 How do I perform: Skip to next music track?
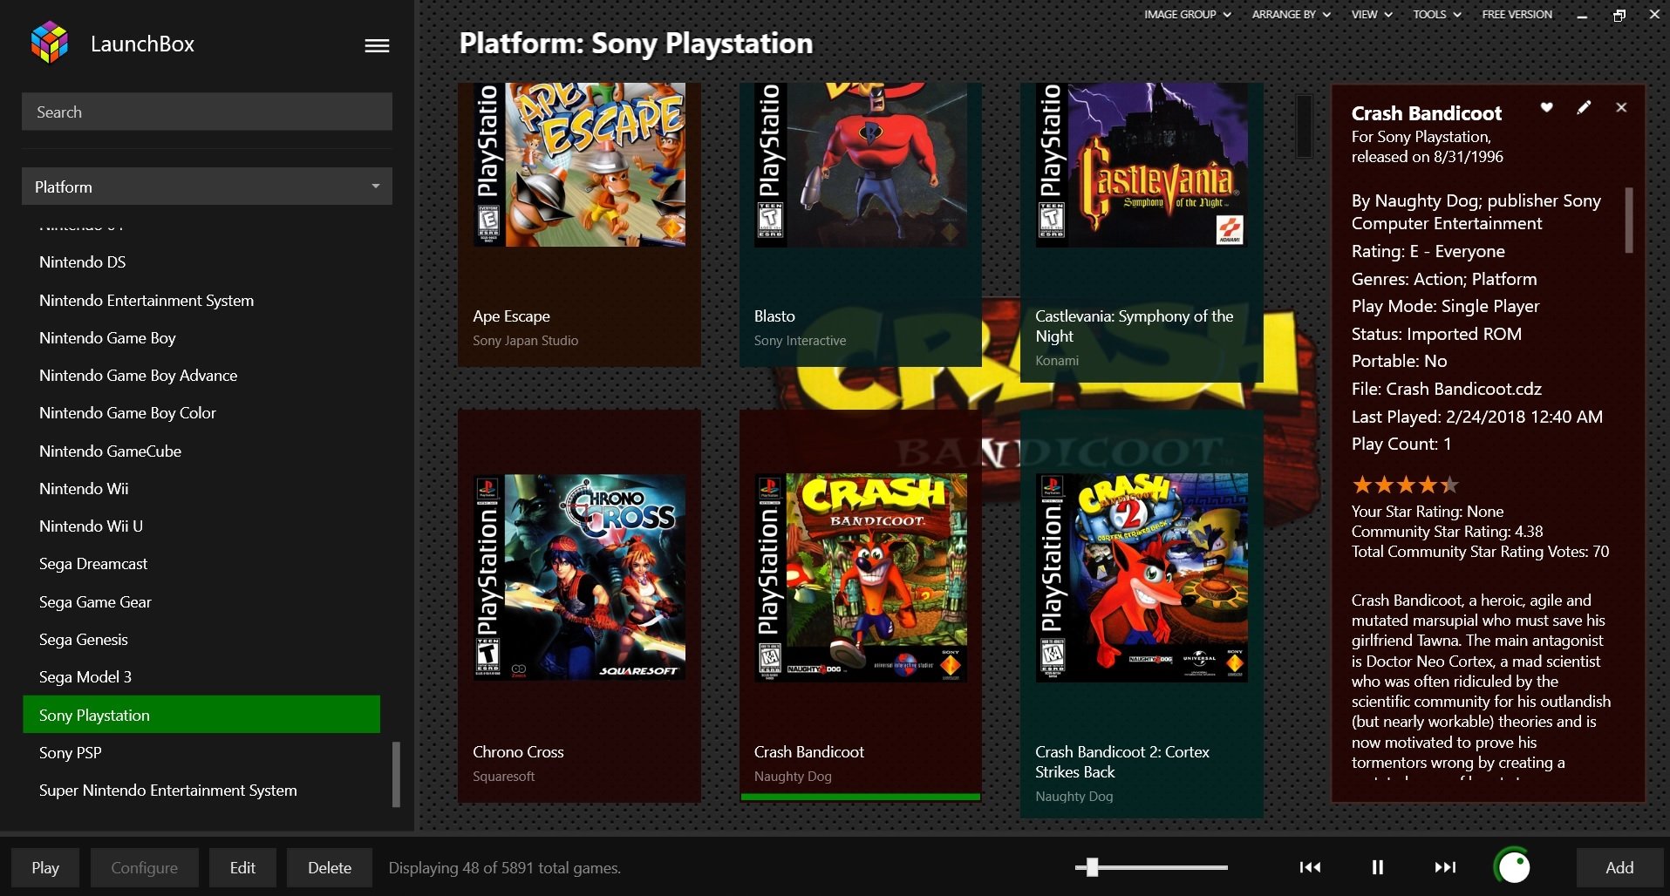tap(1445, 867)
